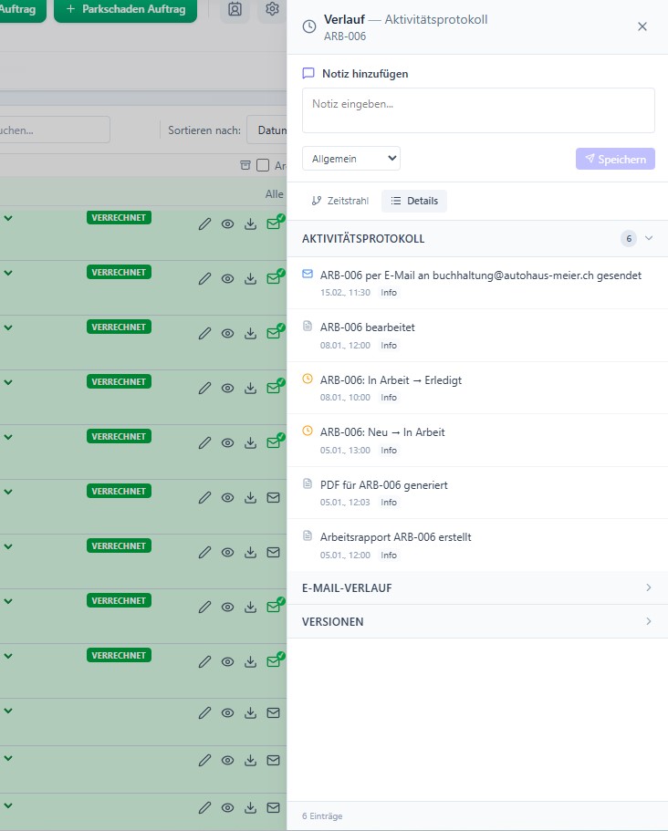Click the '6 Einträge' footer text
Image resolution: width=668 pixels, height=831 pixels.
322,816
